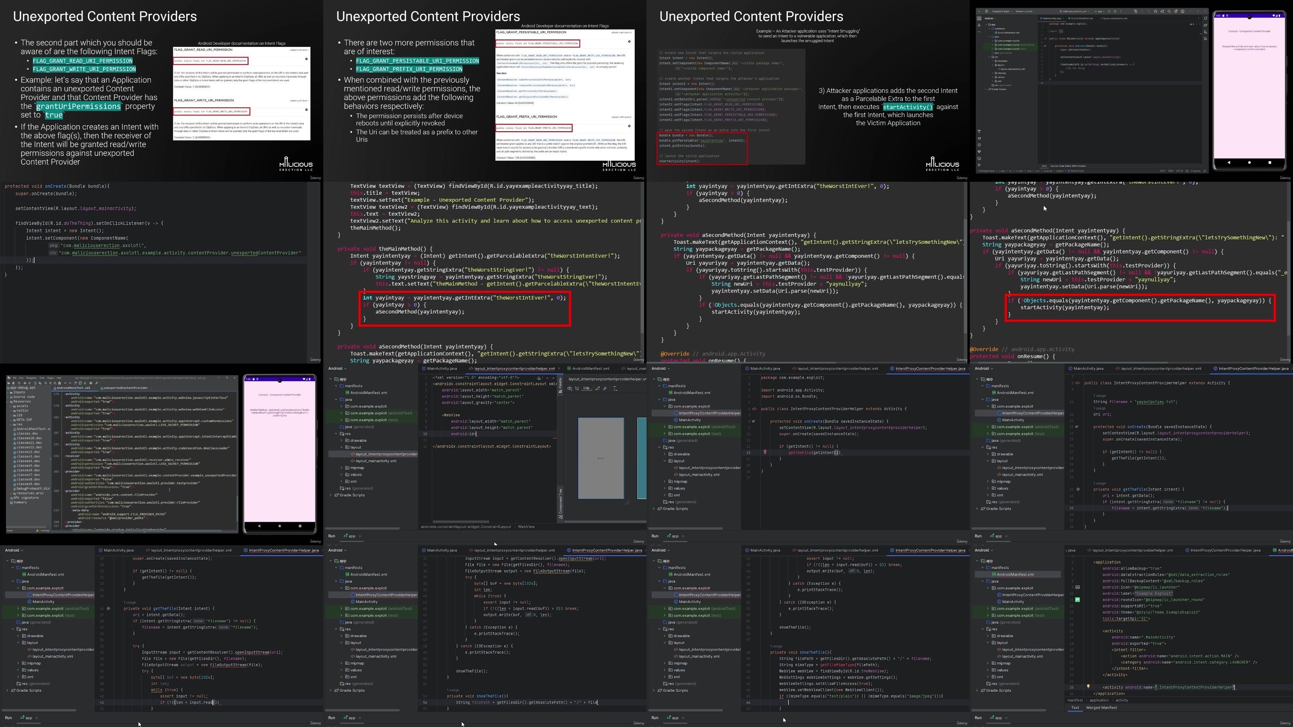Click the account avatar icon in Android Studio toolbar

pyautogui.click(x=1183, y=12)
